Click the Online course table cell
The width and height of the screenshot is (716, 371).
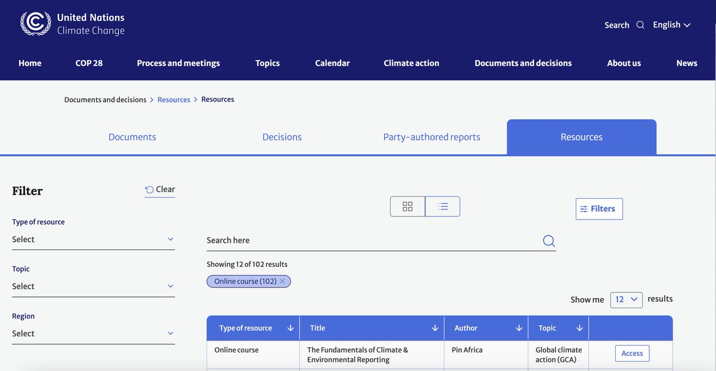click(253, 355)
